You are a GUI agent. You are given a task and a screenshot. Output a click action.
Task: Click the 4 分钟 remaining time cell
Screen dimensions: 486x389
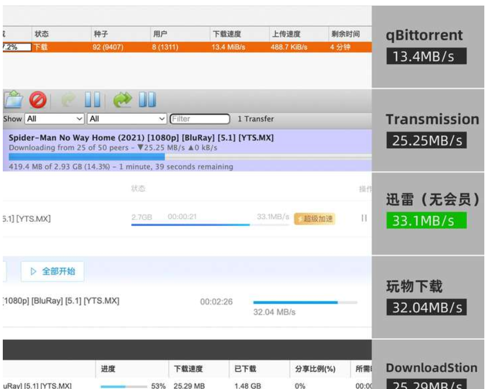point(340,47)
